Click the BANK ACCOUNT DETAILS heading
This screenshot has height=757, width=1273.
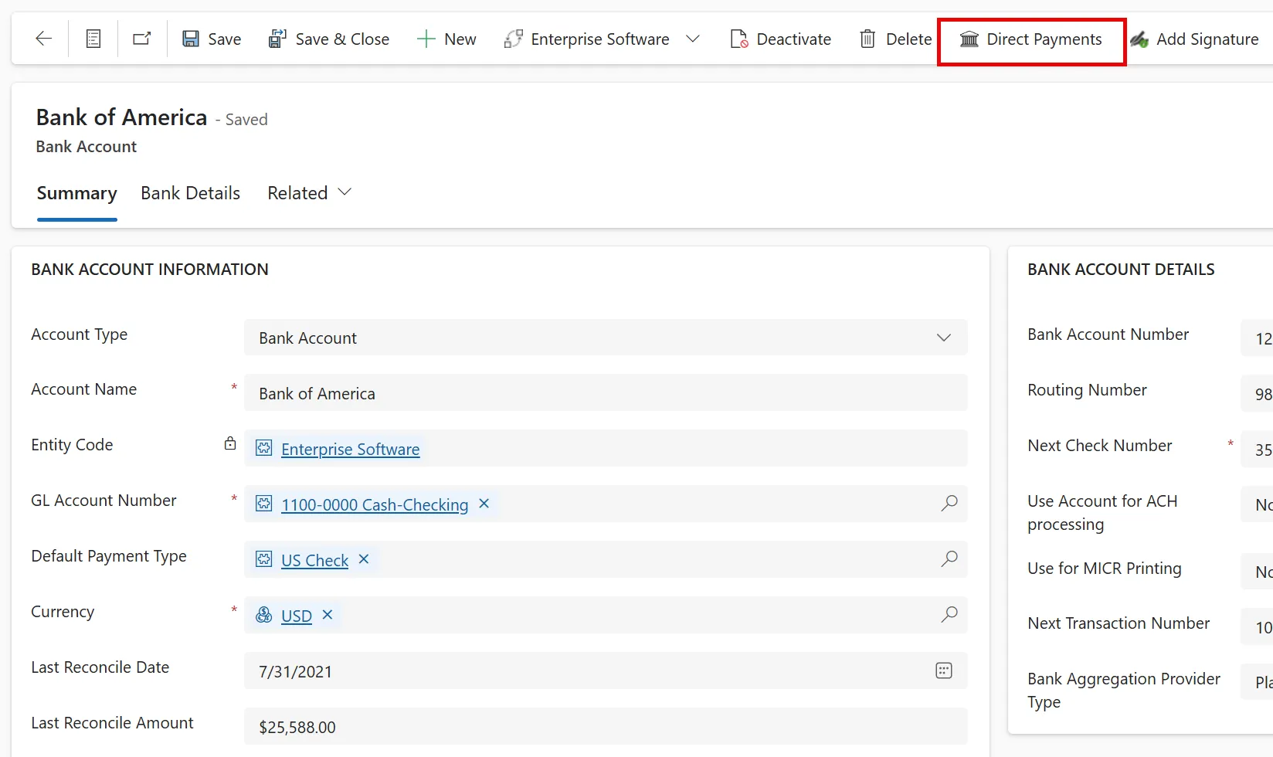point(1121,270)
